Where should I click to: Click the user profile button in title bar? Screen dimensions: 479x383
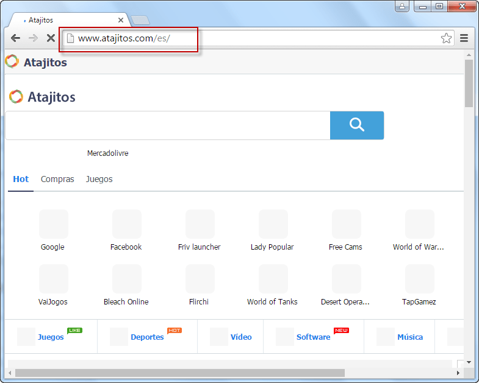[402, 6]
